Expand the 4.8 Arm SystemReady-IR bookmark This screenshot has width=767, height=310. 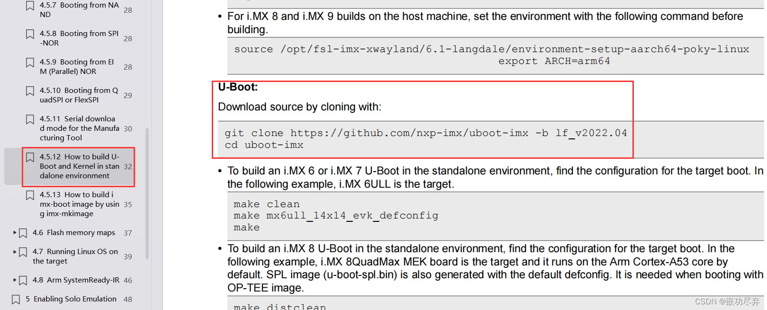14,280
